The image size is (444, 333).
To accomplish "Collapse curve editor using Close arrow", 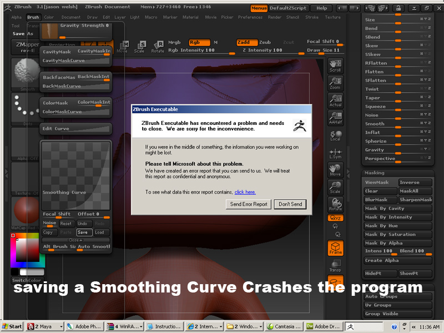I will coord(75,240).
